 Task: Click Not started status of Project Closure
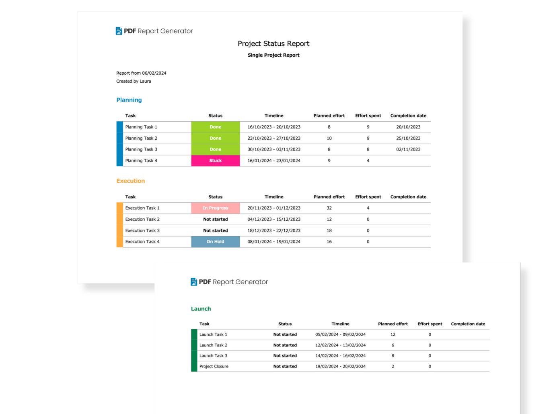pyautogui.click(x=285, y=367)
